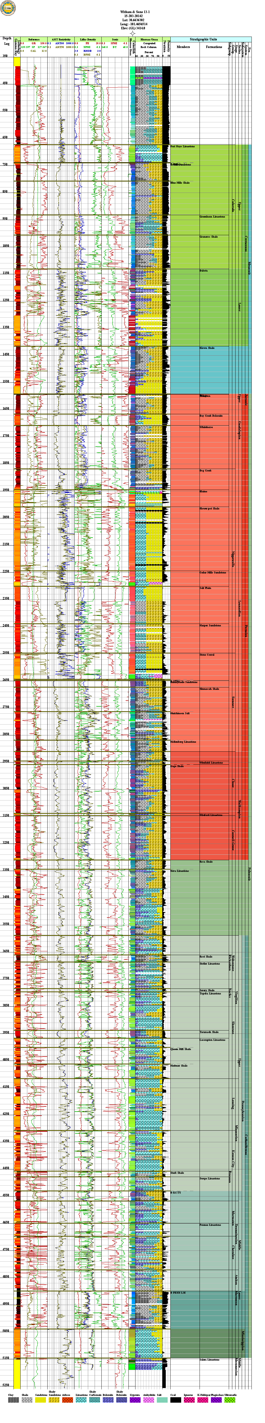This screenshot has height=1423, width=265.
Task: Click the 'Winfield Limestone' label
Action: coord(211,762)
